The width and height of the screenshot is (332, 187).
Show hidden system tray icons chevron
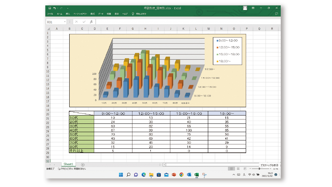(x=234, y=175)
